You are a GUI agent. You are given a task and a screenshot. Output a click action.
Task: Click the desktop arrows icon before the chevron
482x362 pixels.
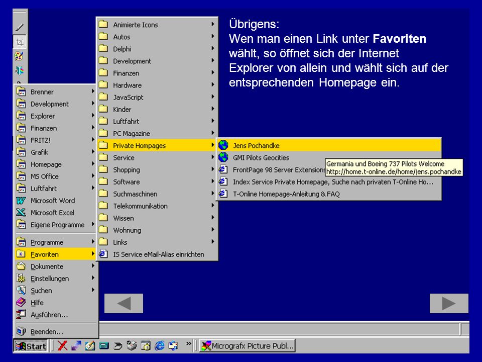tap(173, 346)
